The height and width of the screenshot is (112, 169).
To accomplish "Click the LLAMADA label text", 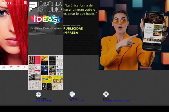I will pyautogui.click(x=74, y=99).
